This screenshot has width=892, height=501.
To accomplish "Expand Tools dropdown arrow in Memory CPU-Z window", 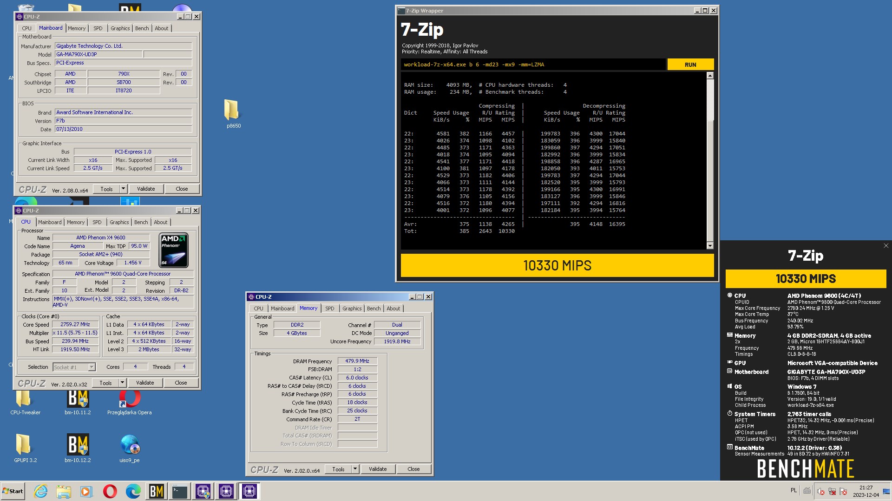I will pyautogui.click(x=355, y=469).
